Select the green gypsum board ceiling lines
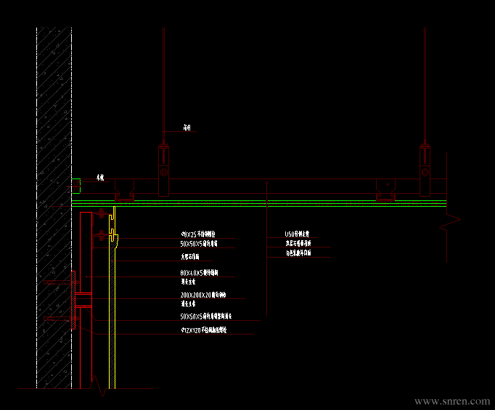The image size is (495, 410). (x=259, y=203)
